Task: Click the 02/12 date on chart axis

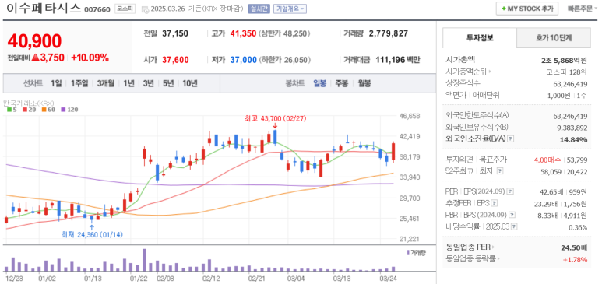Action: coord(211,278)
